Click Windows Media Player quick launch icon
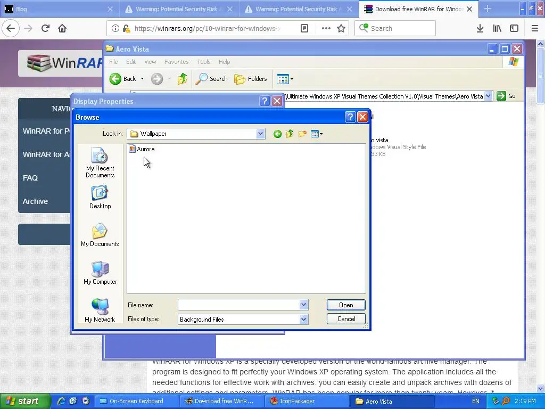 pyautogui.click(x=86, y=401)
